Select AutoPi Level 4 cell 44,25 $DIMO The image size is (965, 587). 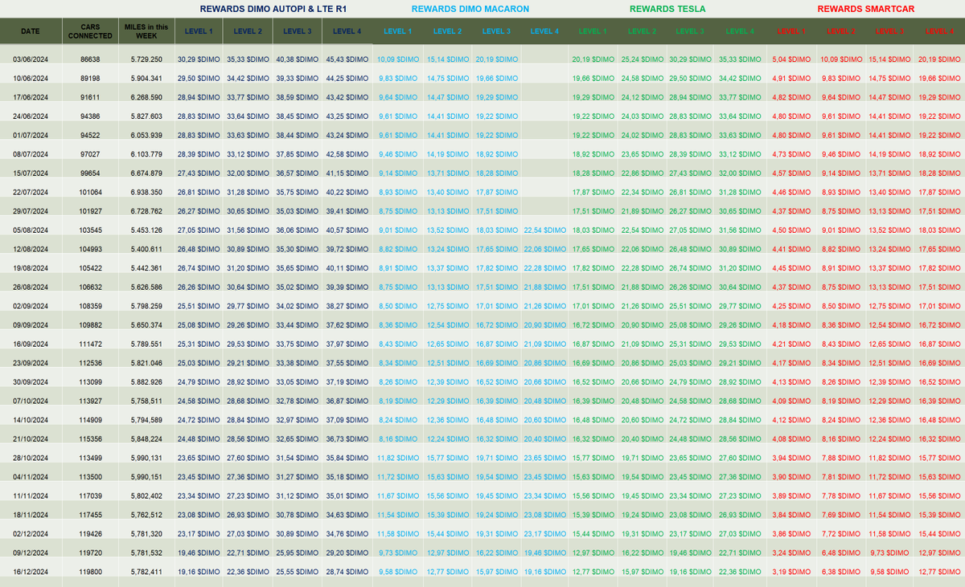click(347, 79)
